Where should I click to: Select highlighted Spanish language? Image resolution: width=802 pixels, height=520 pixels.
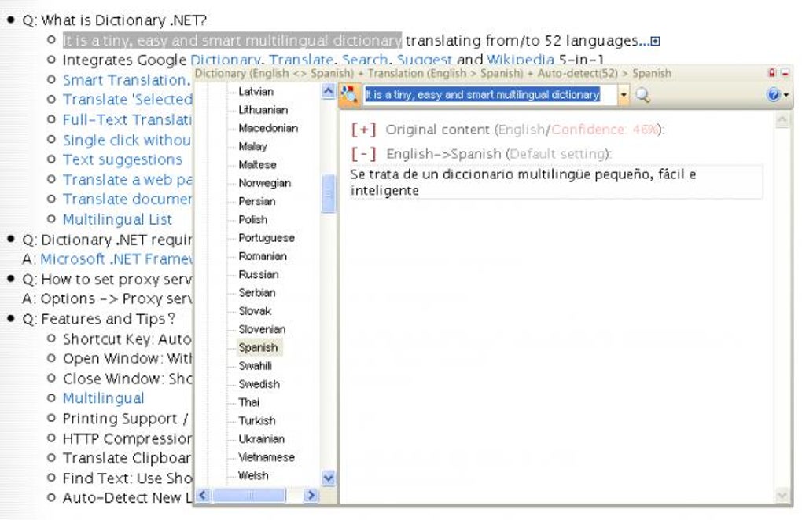(259, 348)
